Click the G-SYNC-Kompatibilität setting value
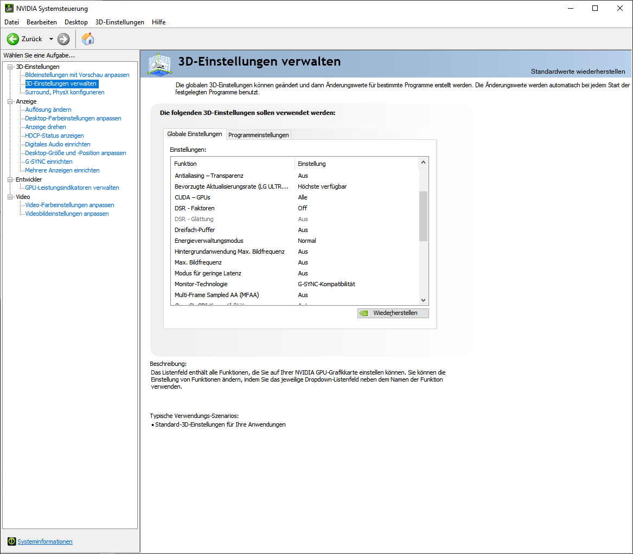Screen dimensions: 633x554 326,285
